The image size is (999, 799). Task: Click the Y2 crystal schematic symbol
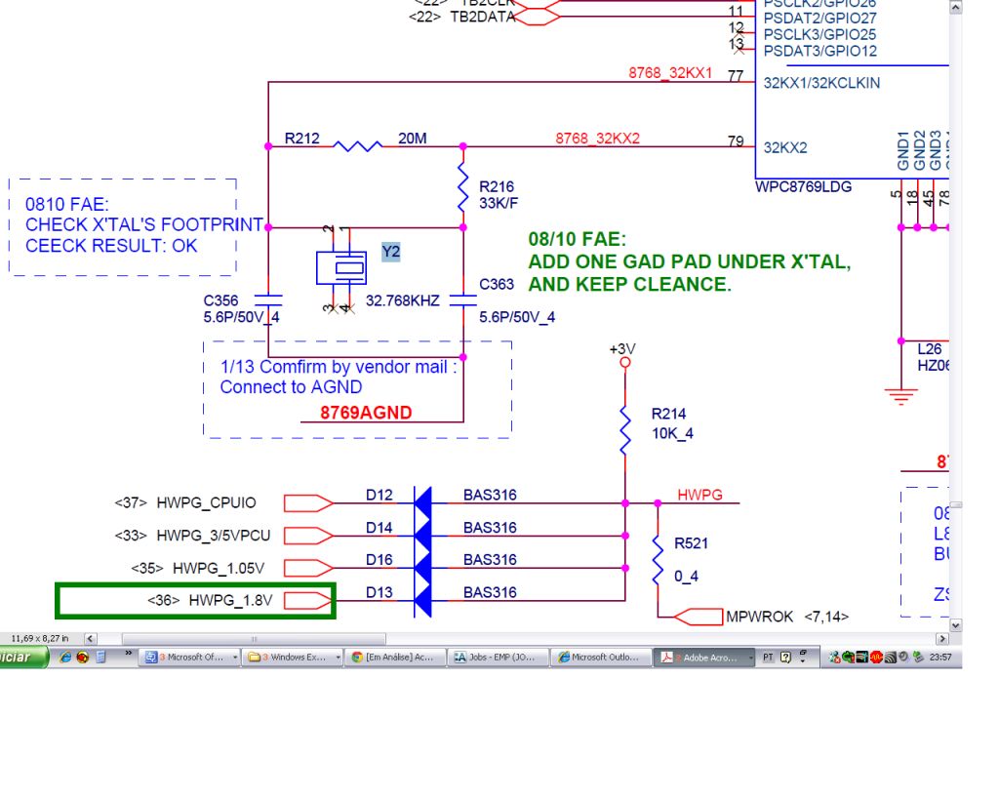(x=340, y=267)
